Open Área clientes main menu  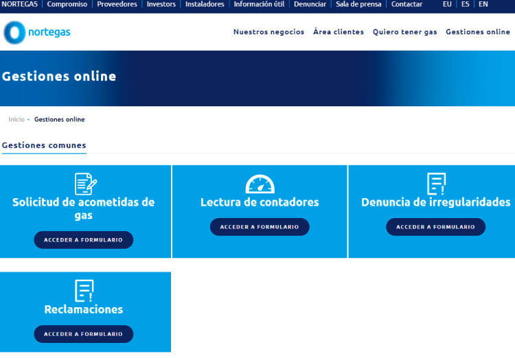pyautogui.click(x=339, y=32)
